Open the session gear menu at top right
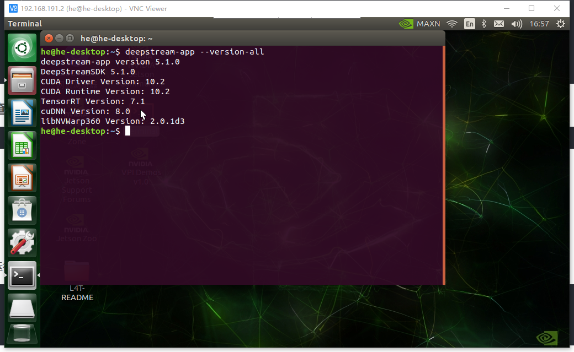574x352 pixels. (561, 24)
